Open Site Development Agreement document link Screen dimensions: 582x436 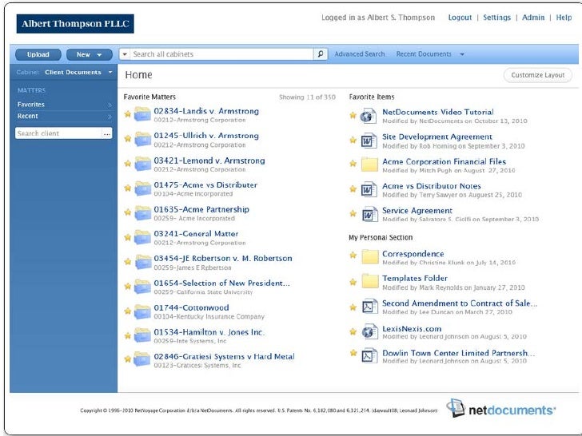pyautogui.click(x=437, y=137)
